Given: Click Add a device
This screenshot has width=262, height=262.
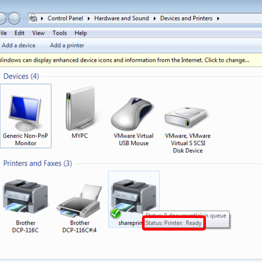Looking at the screenshot, I should [18, 46].
